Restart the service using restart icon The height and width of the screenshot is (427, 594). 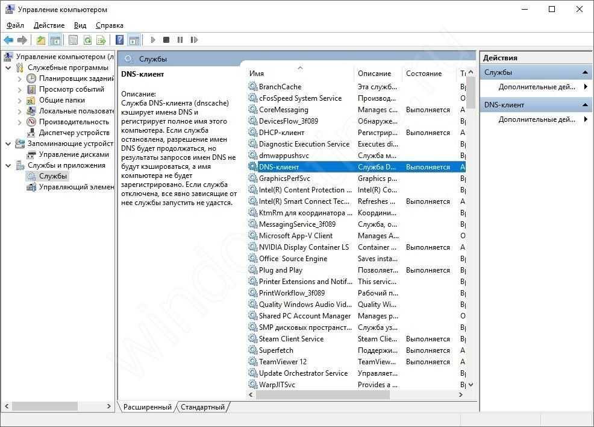[194, 40]
